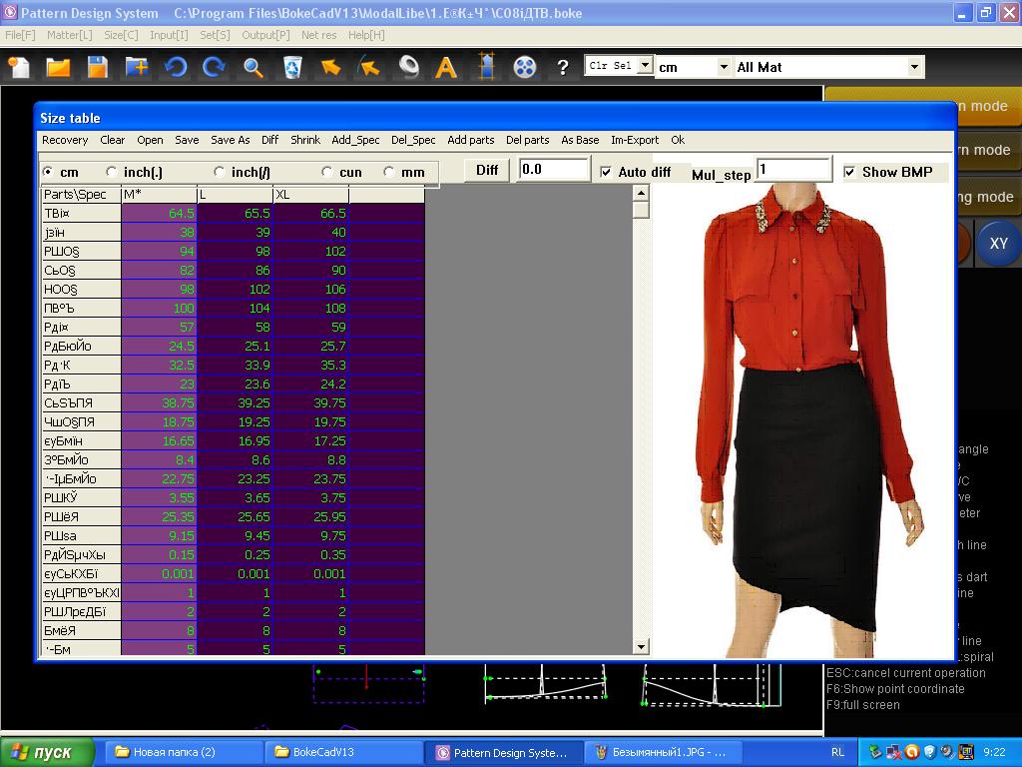Click the redo arrow icon
The image size is (1022, 767).
(x=214, y=67)
